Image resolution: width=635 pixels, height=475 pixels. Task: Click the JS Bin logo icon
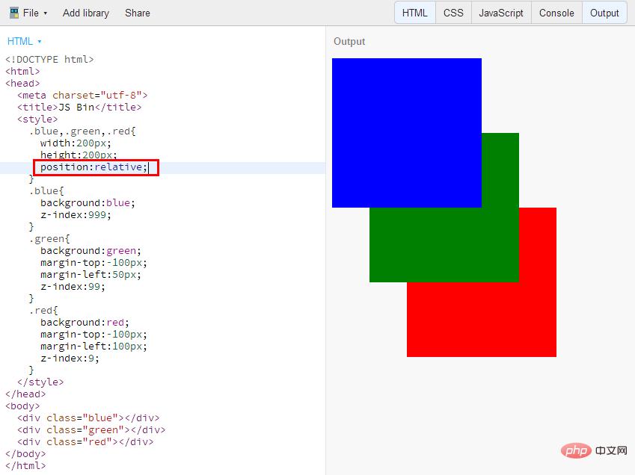point(14,13)
